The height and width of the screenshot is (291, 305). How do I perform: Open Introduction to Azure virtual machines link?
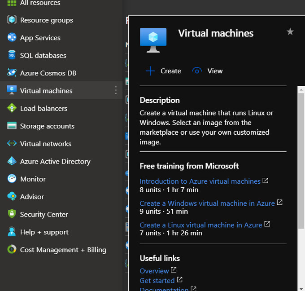200,181
